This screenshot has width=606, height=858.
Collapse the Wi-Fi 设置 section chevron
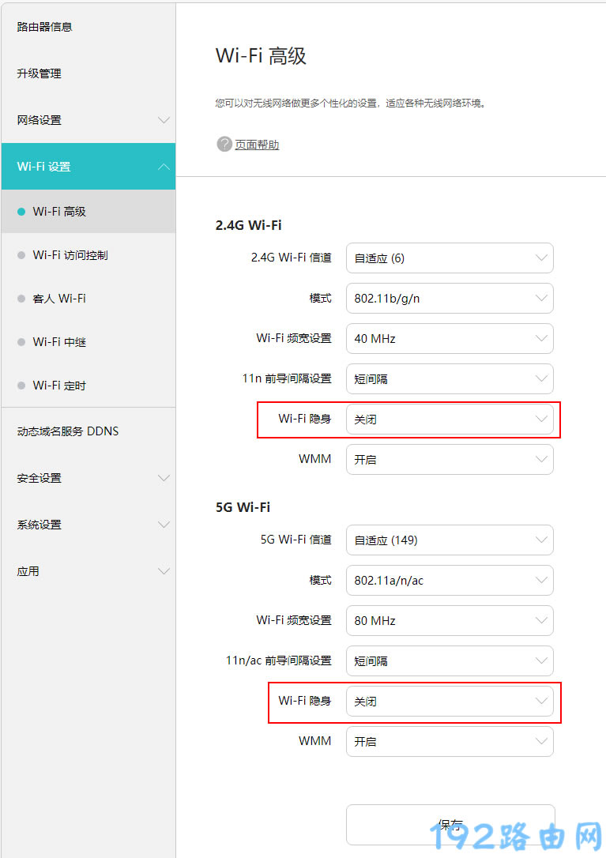point(164,167)
